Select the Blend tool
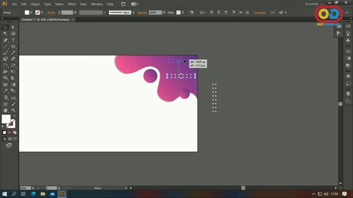This screenshot has height=198, width=353. [x=13, y=91]
